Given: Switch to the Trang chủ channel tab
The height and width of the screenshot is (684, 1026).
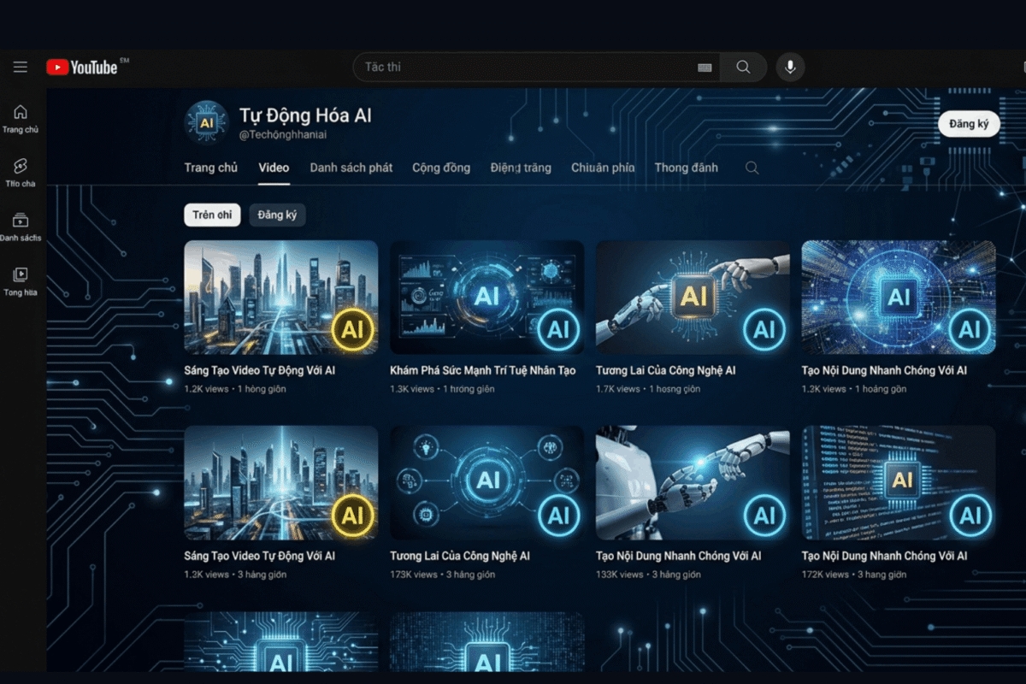Looking at the screenshot, I should (211, 168).
